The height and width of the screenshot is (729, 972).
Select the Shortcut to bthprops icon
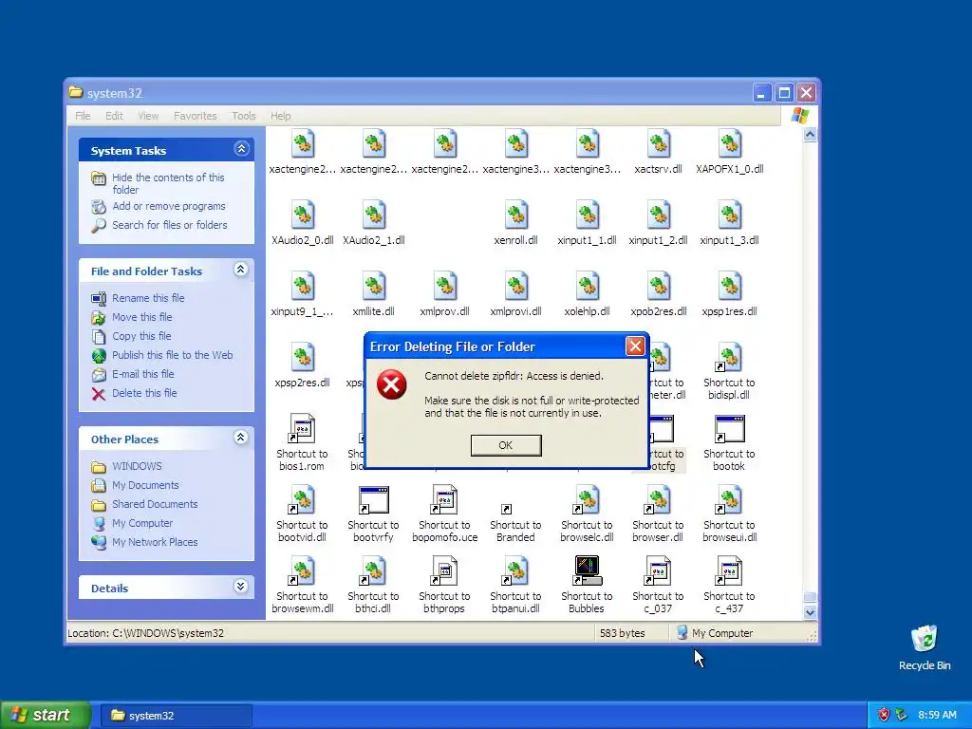tap(445, 570)
